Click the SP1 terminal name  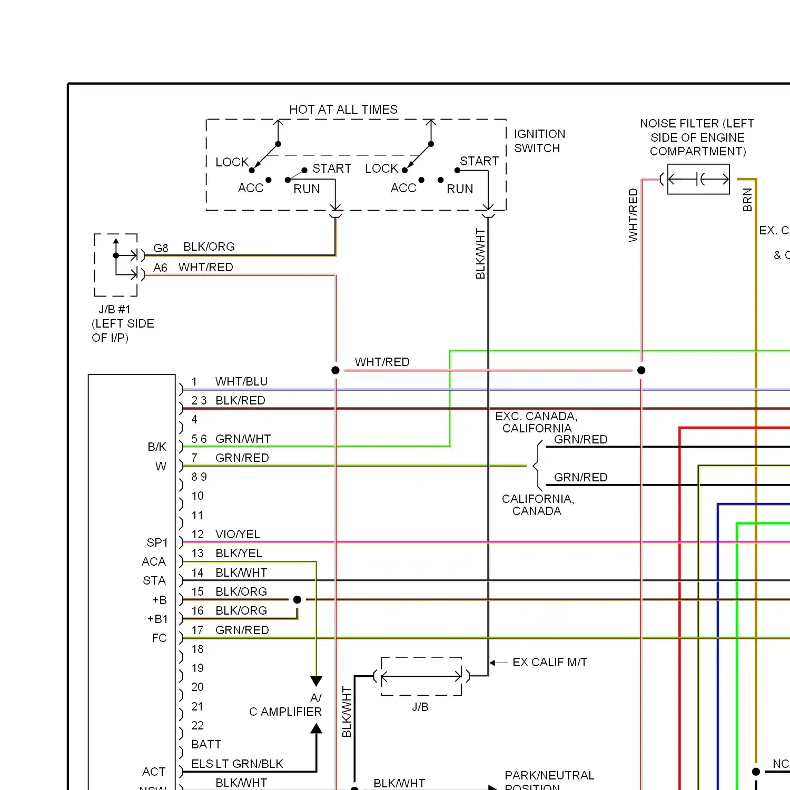157,542
